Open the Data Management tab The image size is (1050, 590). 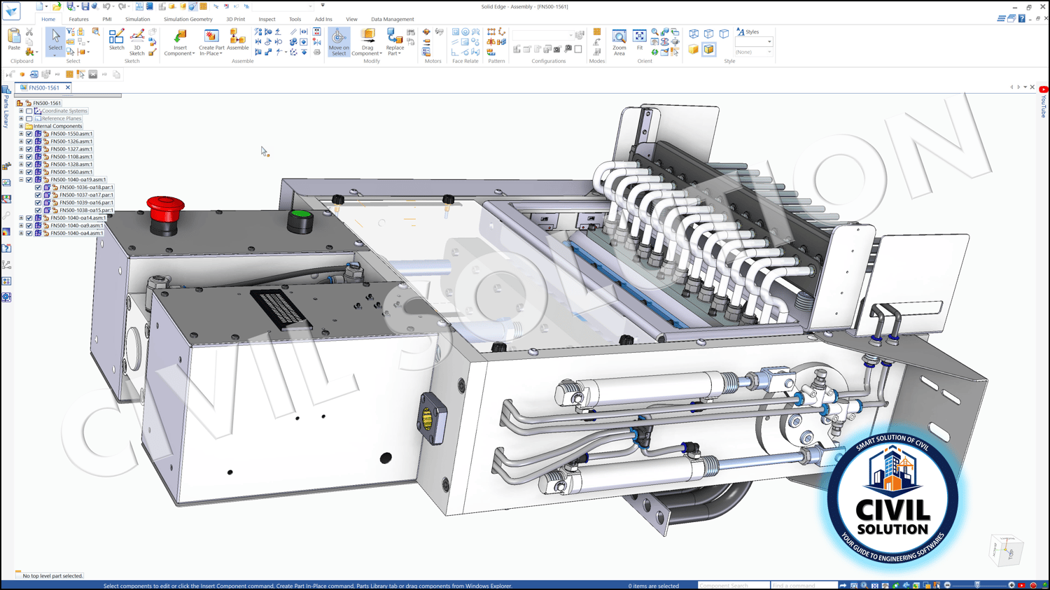392,20
